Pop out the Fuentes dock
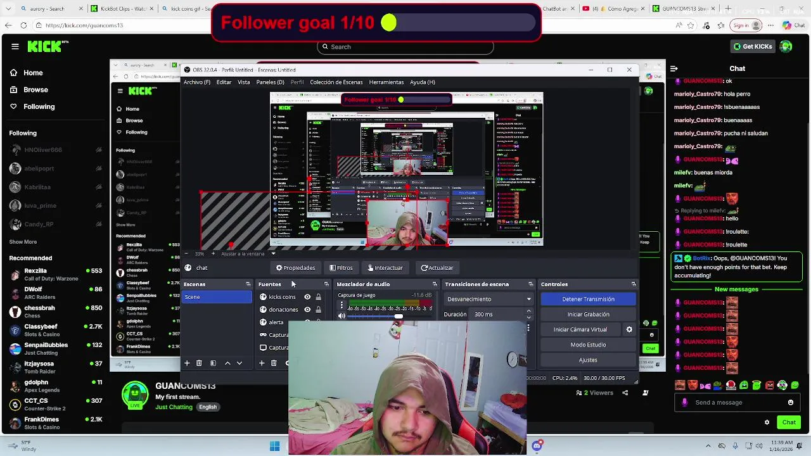 click(x=326, y=284)
